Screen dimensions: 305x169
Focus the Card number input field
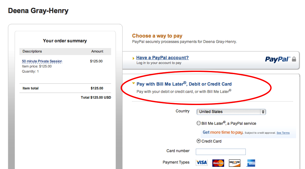pyautogui.click(x=221, y=151)
